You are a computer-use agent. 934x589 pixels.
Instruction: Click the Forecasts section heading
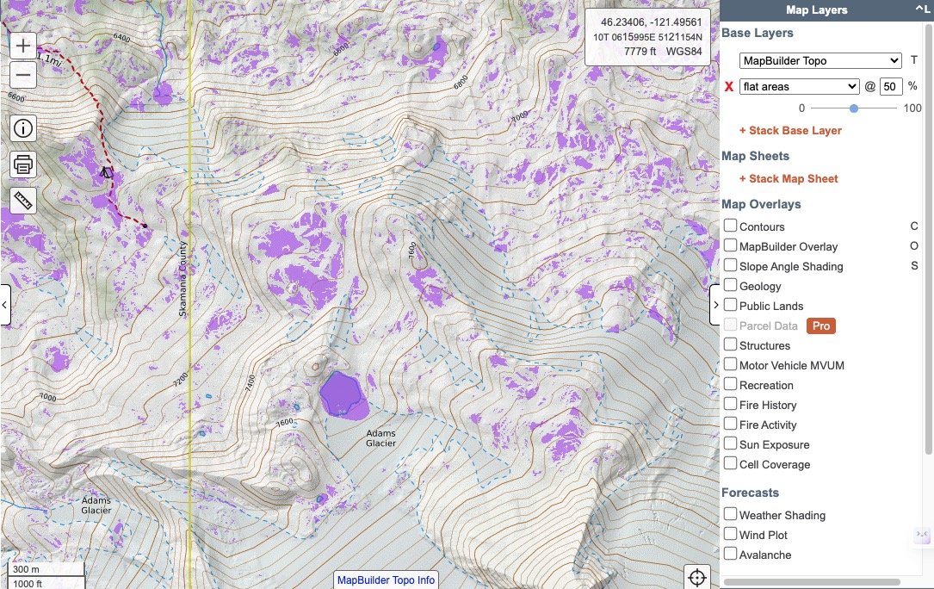pyautogui.click(x=750, y=493)
